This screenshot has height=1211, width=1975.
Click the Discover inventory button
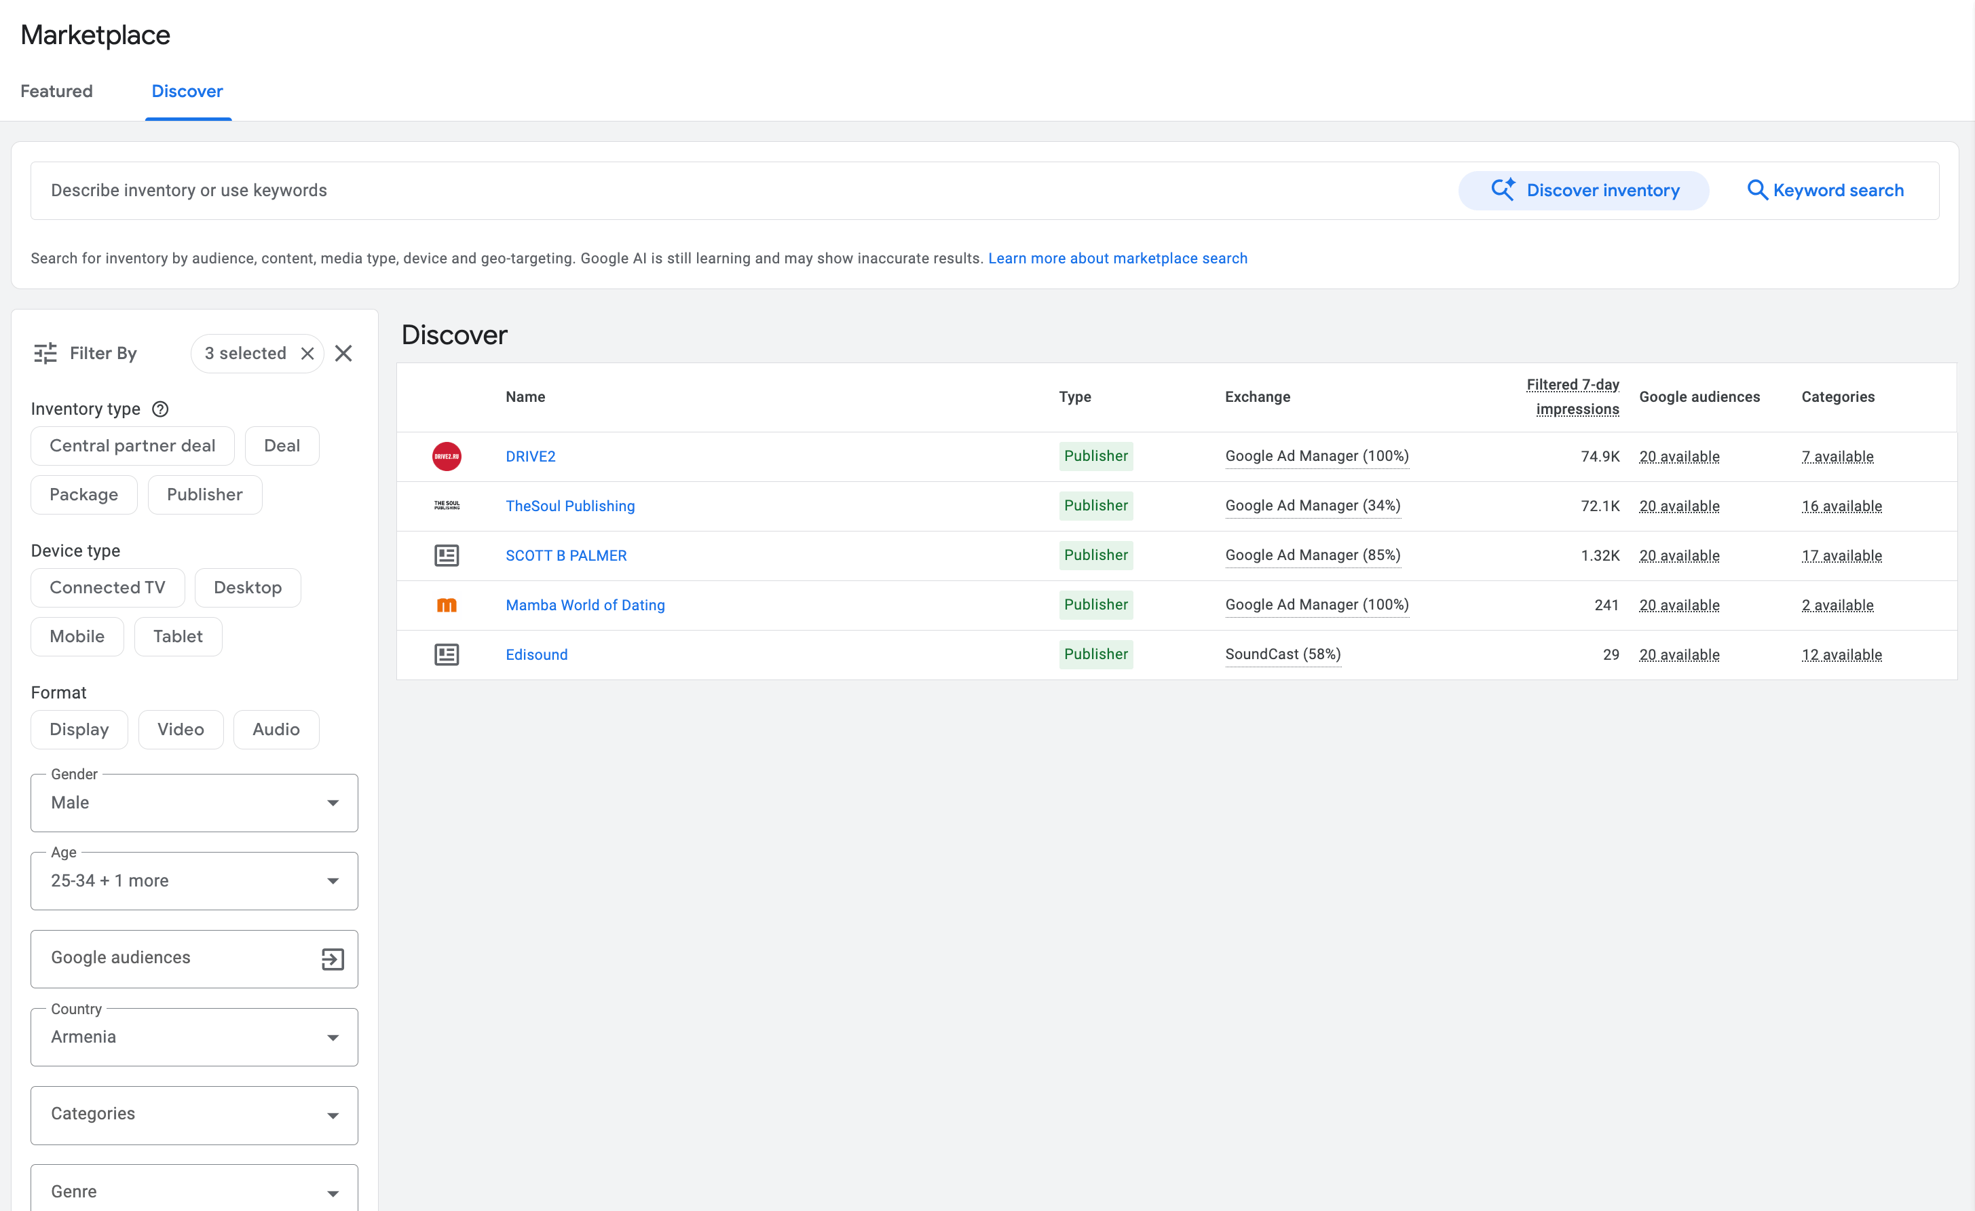tap(1584, 191)
